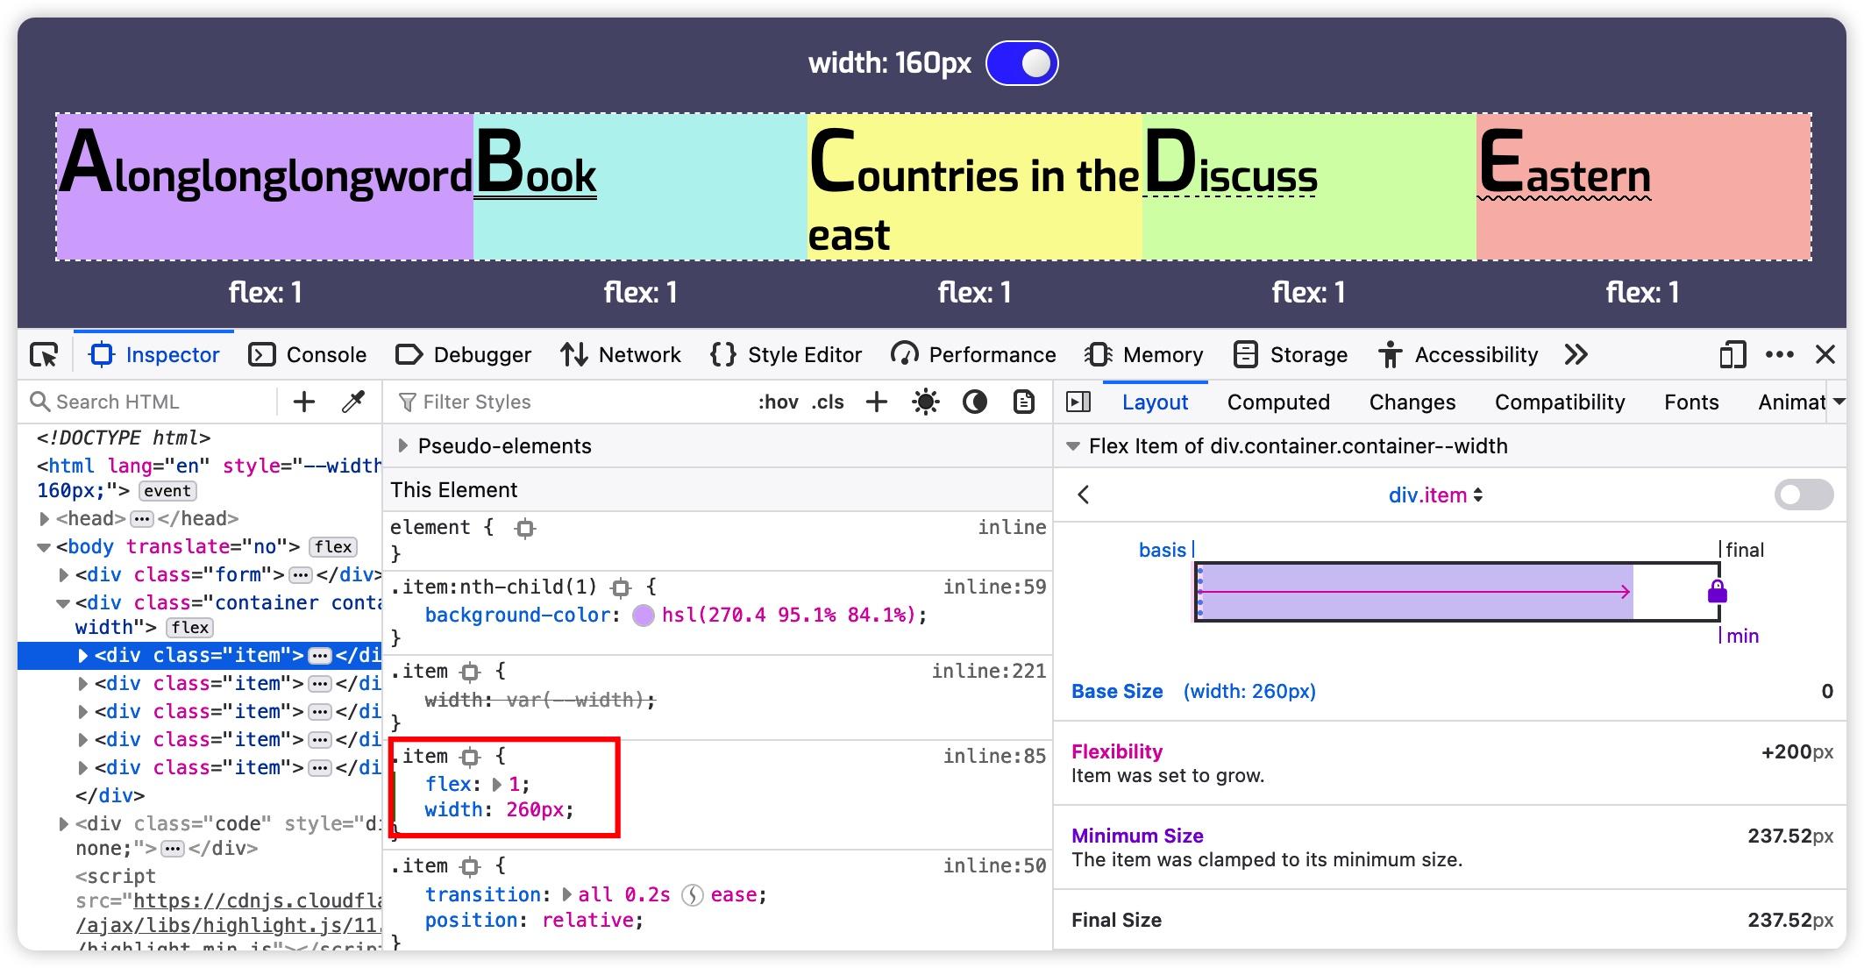
Task: Click the background-color purple swatch
Action: (x=644, y=616)
